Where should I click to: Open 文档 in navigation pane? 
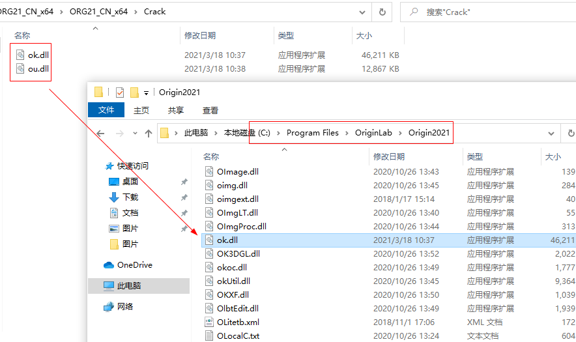[x=130, y=213]
